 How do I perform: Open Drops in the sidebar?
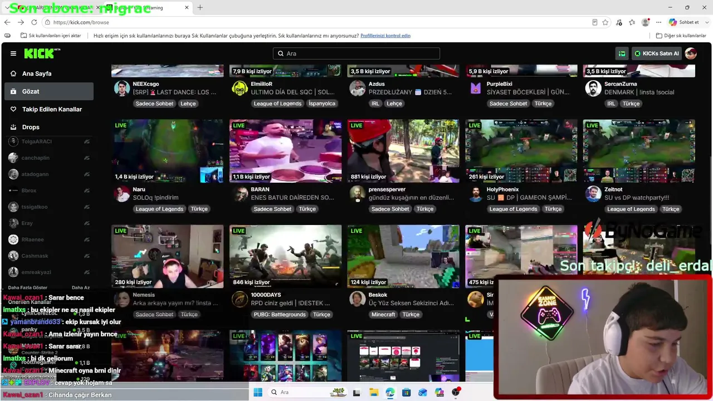click(49, 127)
